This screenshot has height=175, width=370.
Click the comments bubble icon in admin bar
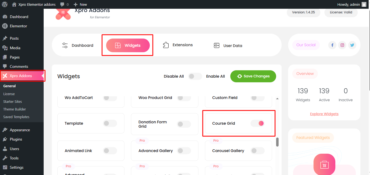click(x=62, y=4)
